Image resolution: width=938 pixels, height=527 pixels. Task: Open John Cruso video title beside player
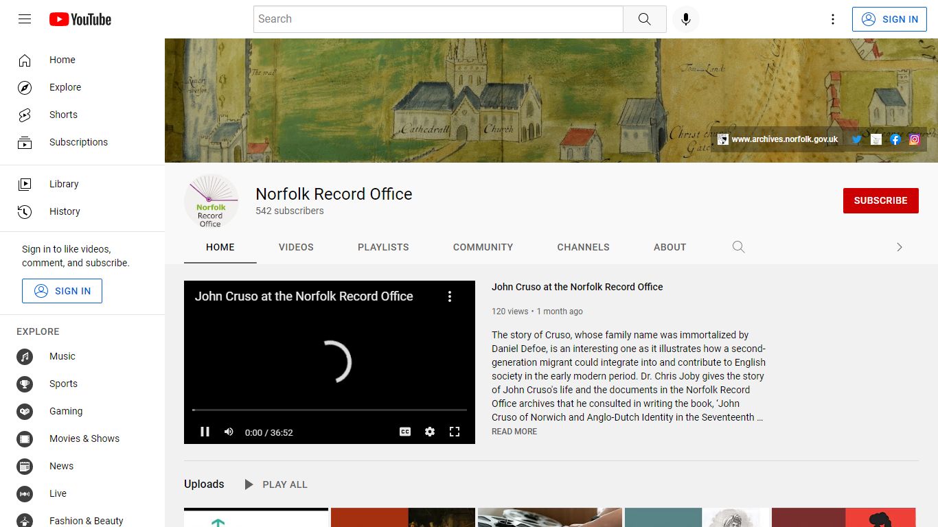pyautogui.click(x=577, y=287)
